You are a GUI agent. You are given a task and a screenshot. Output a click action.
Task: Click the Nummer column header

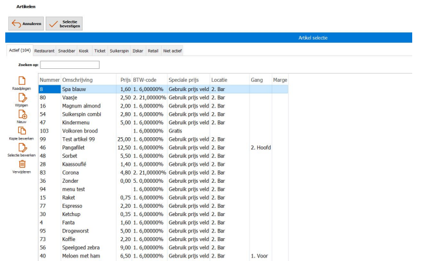[x=49, y=79]
